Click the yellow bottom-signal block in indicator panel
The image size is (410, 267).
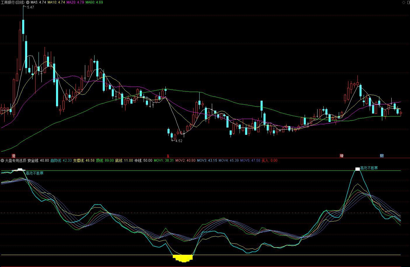[x=183, y=258]
